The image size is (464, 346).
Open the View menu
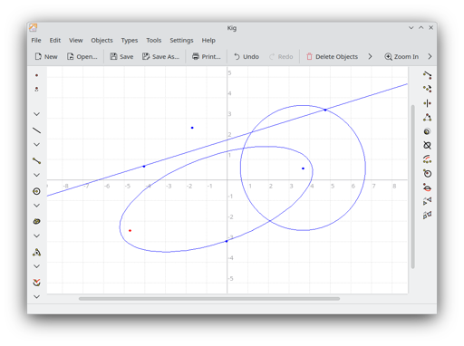click(x=76, y=40)
